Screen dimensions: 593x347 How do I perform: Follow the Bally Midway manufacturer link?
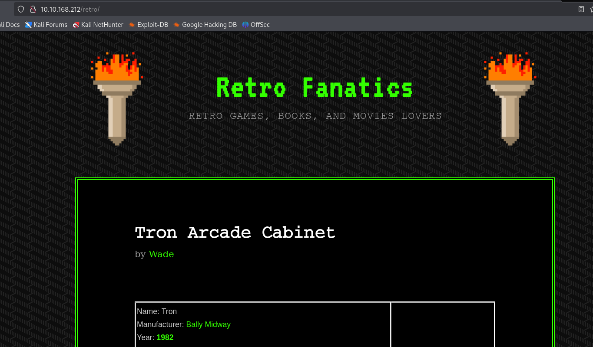pos(208,324)
